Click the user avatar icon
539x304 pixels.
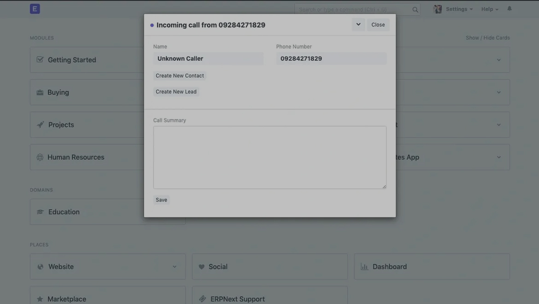(438, 9)
